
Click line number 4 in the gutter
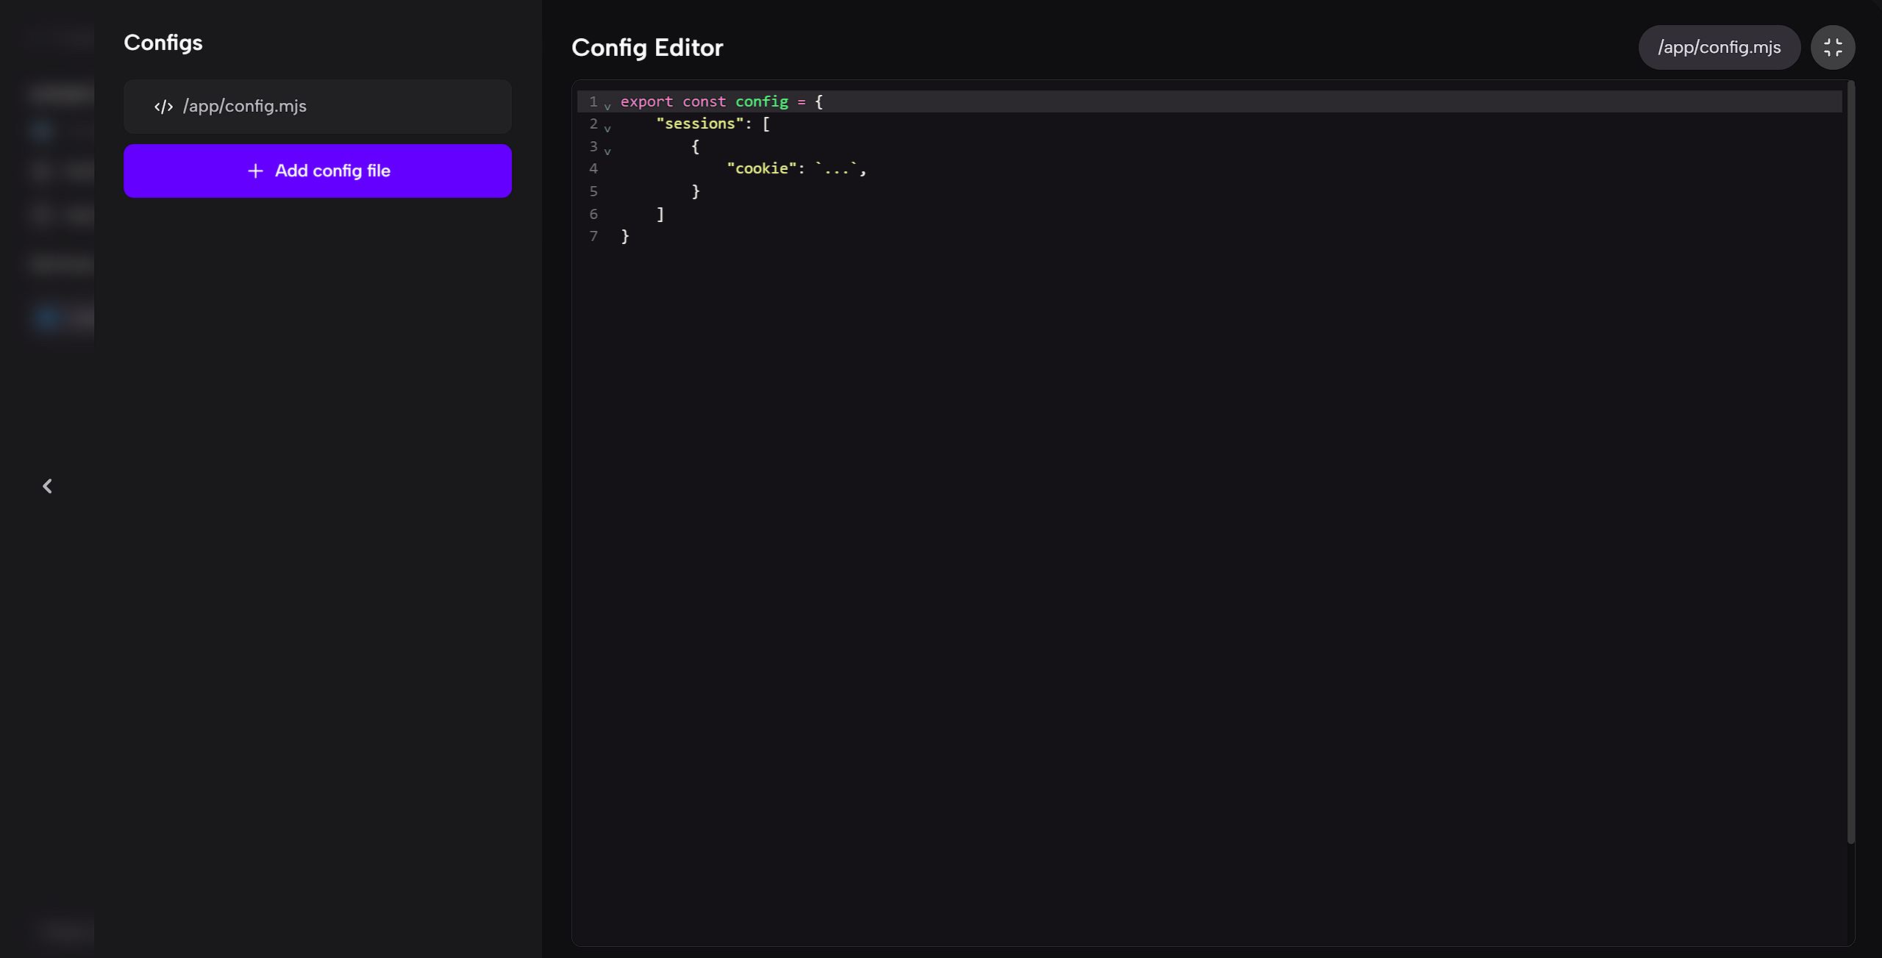pos(594,168)
